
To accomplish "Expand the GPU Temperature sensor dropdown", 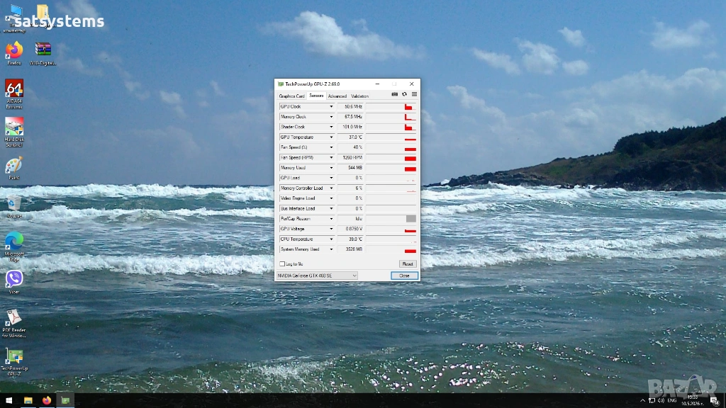I will click(331, 137).
